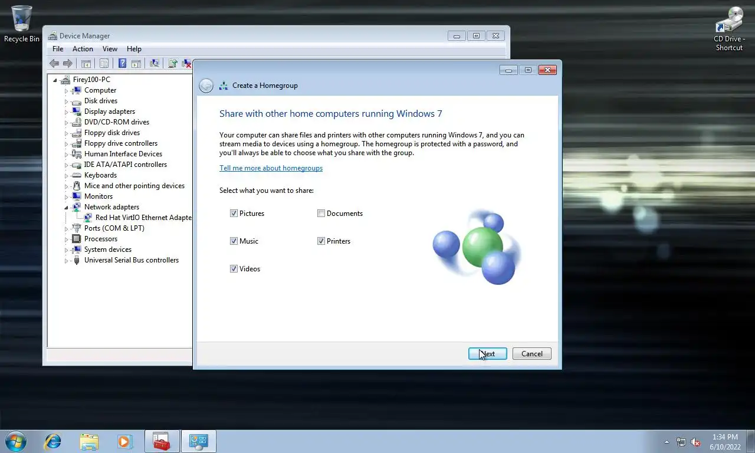Toggle the console tree toolbar icon
Screen dimensions: 755x453
click(x=86, y=63)
